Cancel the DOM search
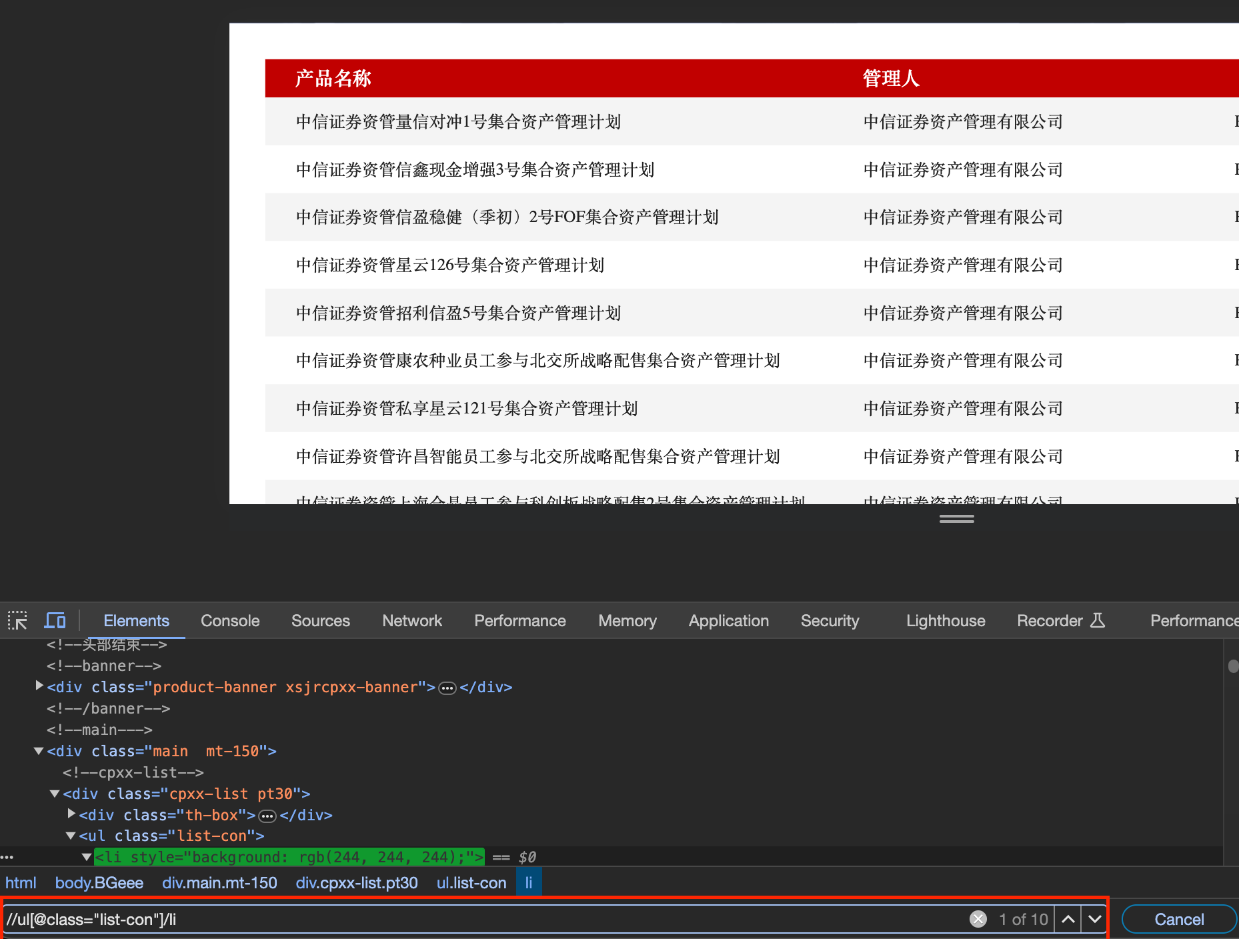This screenshot has height=939, width=1239. (1179, 919)
